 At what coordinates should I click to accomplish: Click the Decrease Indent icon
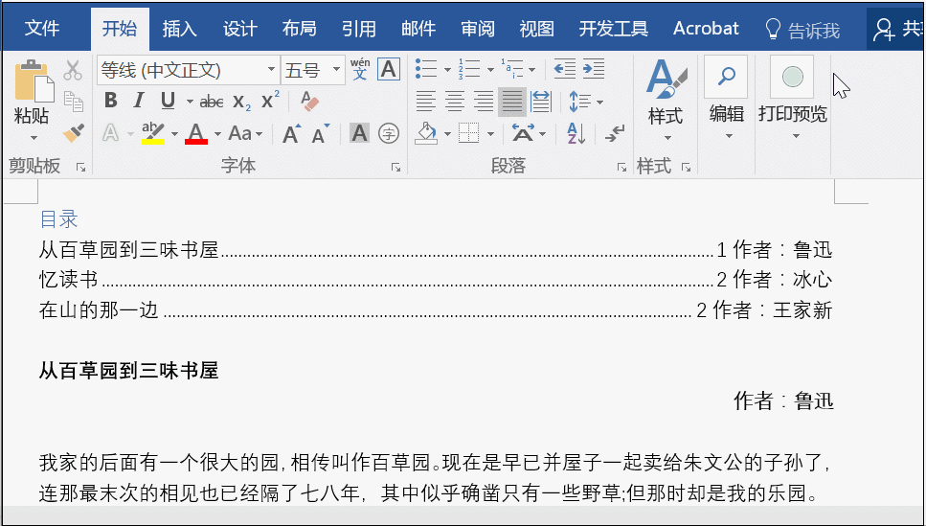pos(565,69)
